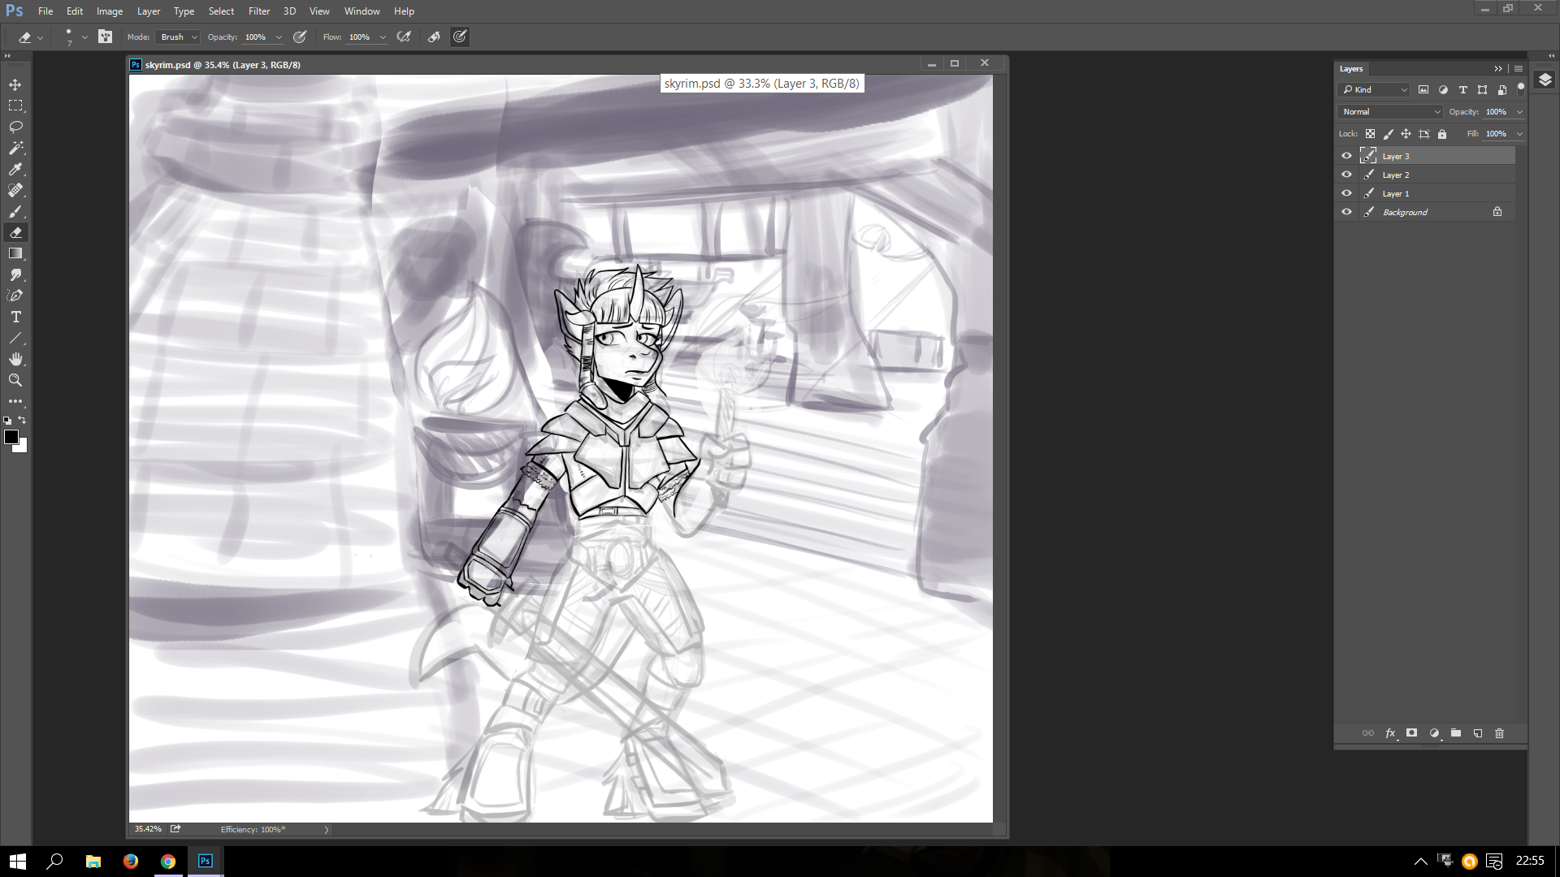Select the Gradient tool
This screenshot has width=1560, height=877.
(x=15, y=254)
